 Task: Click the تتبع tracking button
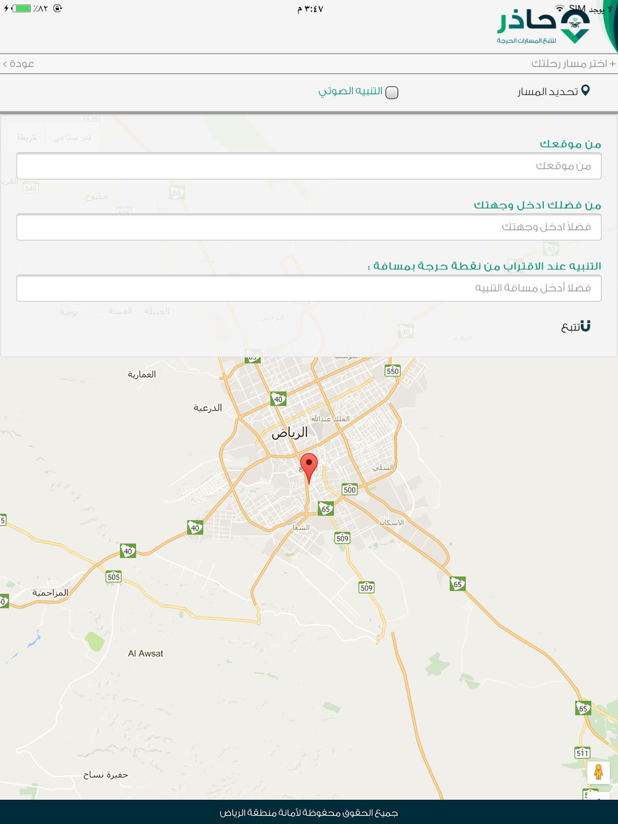click(575, 326)
